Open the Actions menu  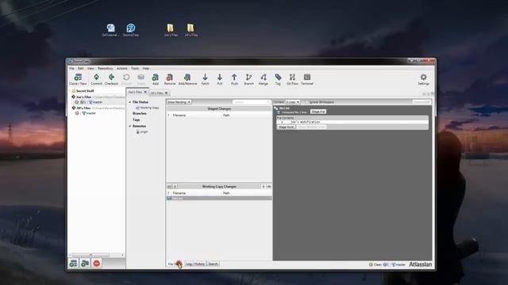click(122, 69)
